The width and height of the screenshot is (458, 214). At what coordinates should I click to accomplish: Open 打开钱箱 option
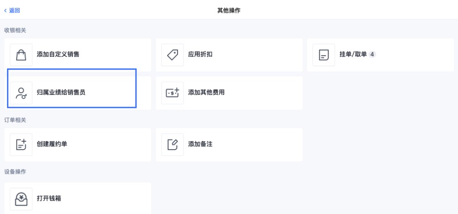click(49, 199)
